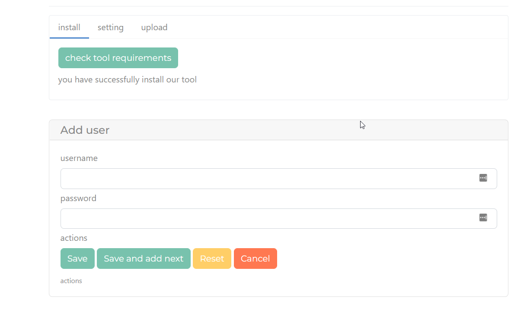527x309 pixels.
Task: Click the password label
Action: pos(78,198)
